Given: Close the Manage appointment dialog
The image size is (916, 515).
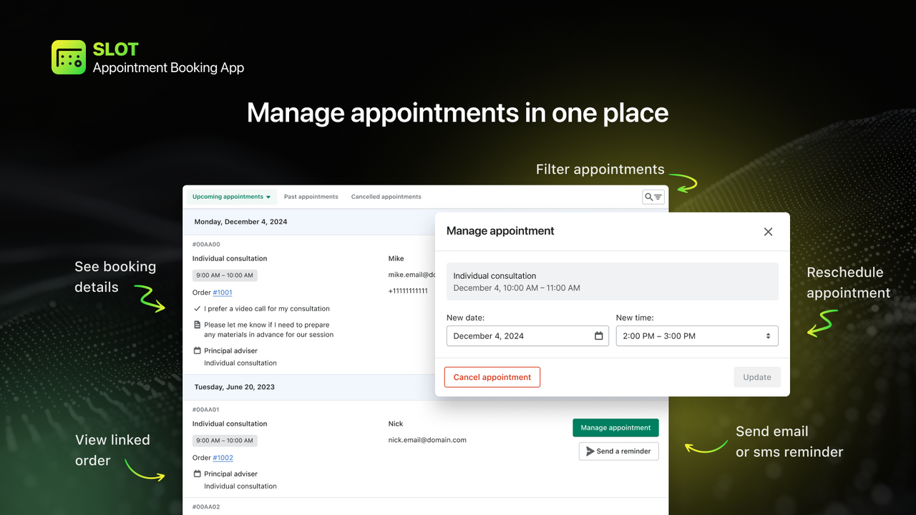Looking at the screenshot, I should [x=768, y=232].
